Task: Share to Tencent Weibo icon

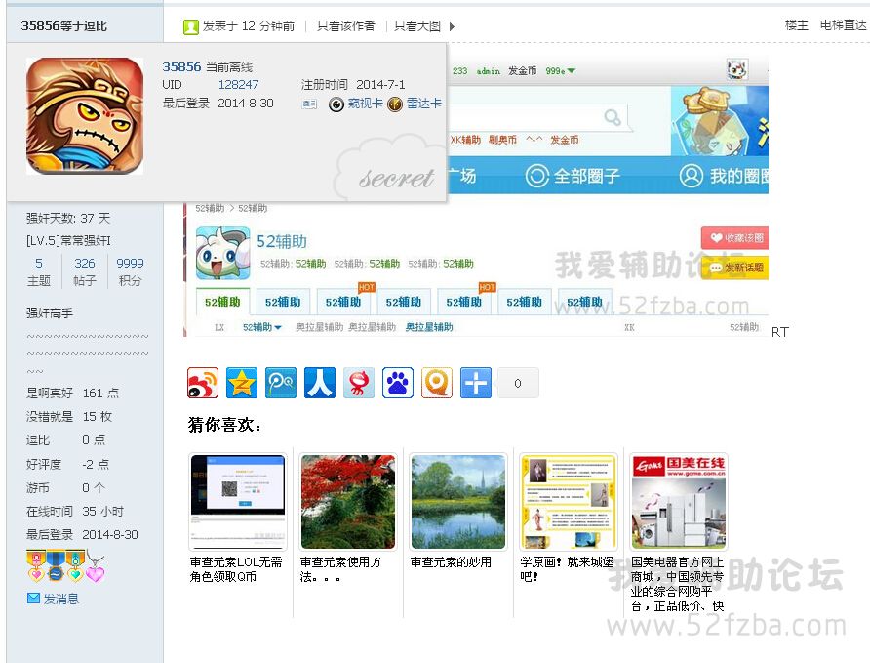Action: pos(281,383)
